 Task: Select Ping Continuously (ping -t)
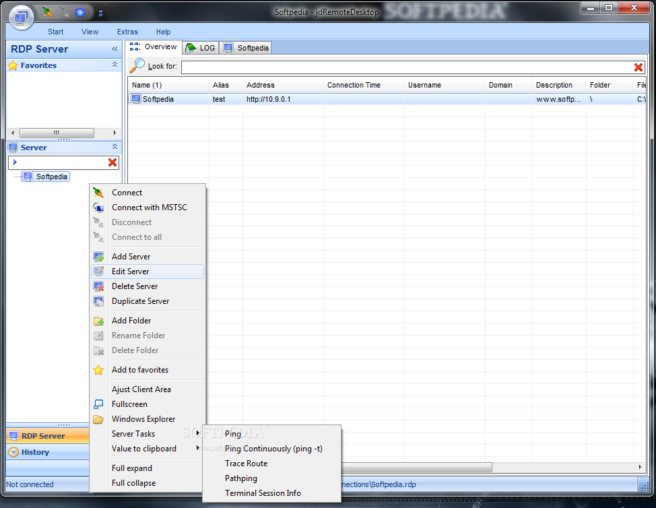click(272, 449)
